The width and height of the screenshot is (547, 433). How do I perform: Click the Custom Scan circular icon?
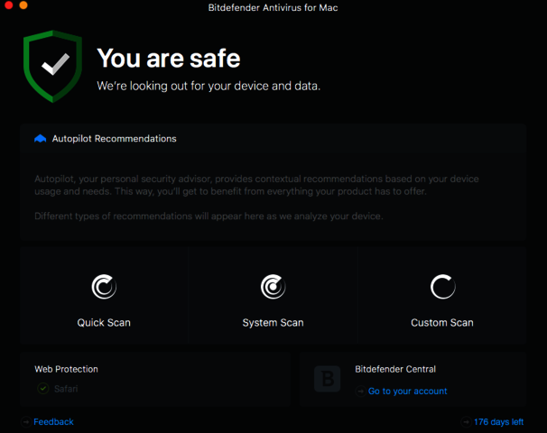[442, 287]
